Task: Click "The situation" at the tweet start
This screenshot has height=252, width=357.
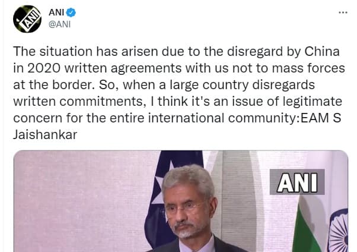Action: tap(53, 51)
